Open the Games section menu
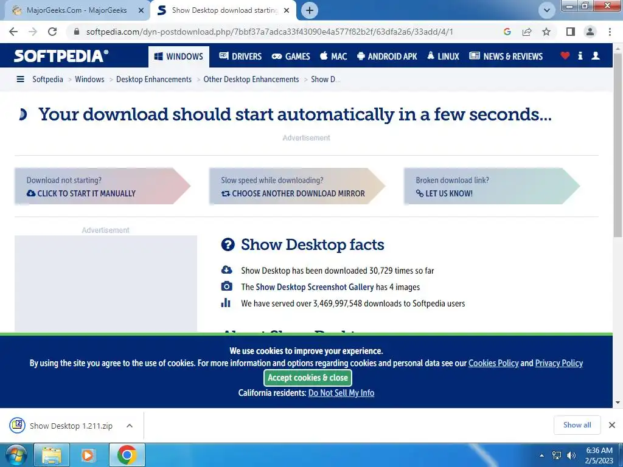This screenshot has height=467, width=623. point(291,57)
